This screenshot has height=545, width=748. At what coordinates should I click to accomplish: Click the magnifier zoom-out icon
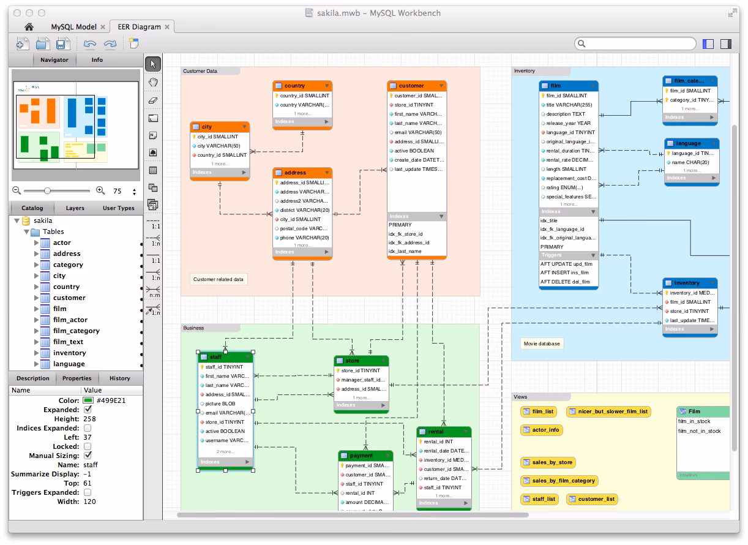[17, 191]
